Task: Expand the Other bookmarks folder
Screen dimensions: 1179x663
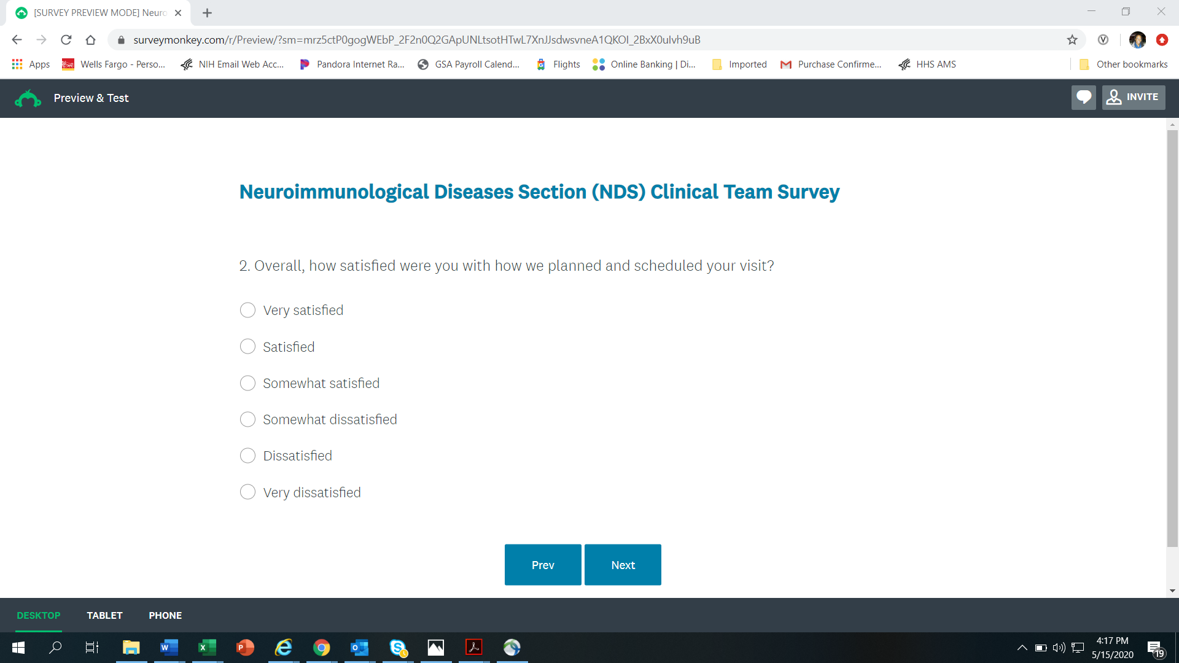Action: tap(1124, 64)
